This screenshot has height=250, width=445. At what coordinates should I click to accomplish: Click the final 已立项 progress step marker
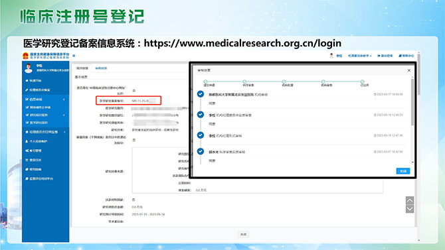pyautogui.click(x=363, y=82)
